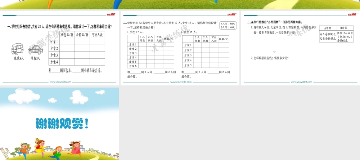The width and height of the screenshot is (360, 160).
Task: Open the www.youyi100.com link on the room rental slide
Action: [x=181, y=82]
